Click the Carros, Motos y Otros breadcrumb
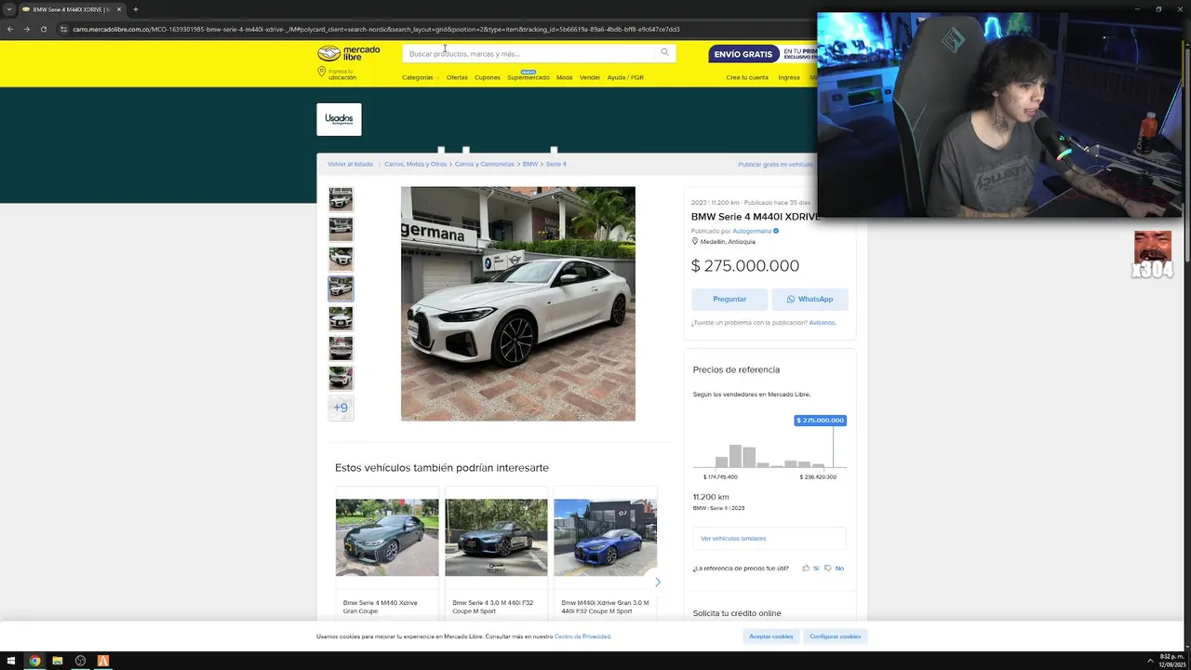The image size is (1191, 670). coord(415,164)
